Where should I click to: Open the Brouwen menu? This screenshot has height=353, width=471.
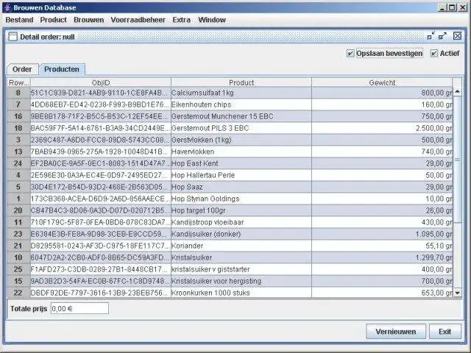pyautogui.click(x=88, y=20)
